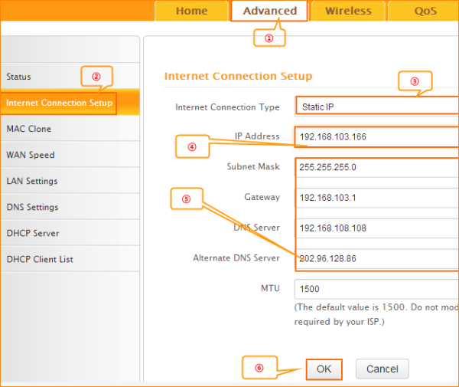Open the Home tab

[x=191, y=11]
